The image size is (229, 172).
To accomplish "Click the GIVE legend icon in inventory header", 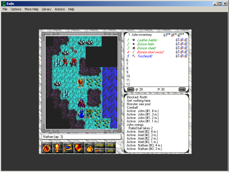I will tap(167, 35).
